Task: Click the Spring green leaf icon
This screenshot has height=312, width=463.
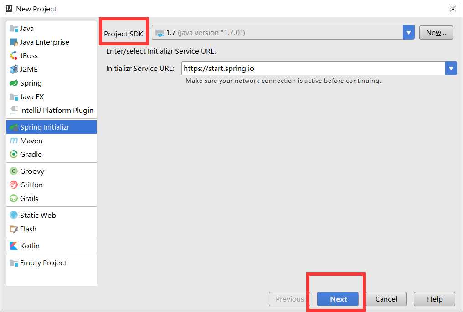Action: coord(14,83)
